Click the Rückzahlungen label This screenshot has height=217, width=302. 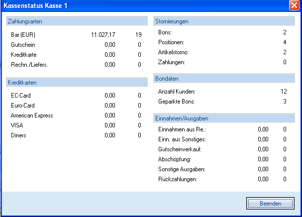(177, 179)
